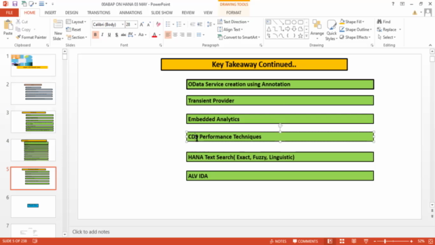Set Align Left paragraph alignment

168,35
